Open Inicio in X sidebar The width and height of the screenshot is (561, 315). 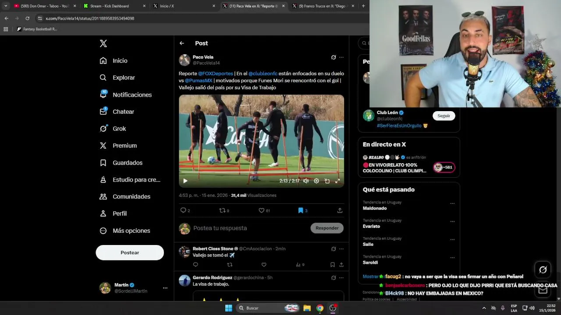point(114,60)
